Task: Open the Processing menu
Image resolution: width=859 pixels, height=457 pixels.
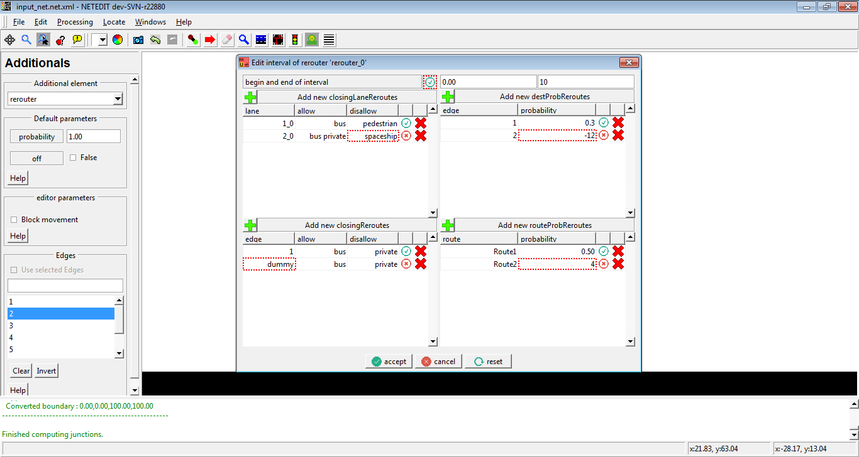Action: [75, 22]
